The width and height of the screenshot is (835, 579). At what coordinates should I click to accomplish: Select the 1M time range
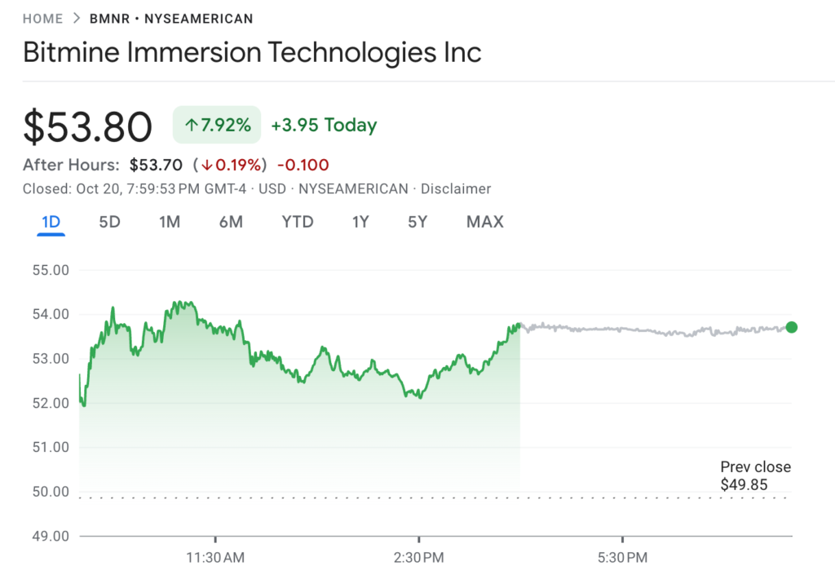[170, 221]
